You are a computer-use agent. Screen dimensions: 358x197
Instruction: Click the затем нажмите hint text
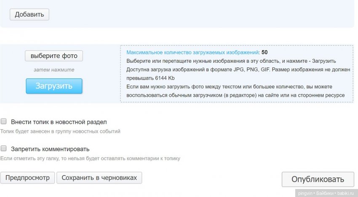point(54,70)
